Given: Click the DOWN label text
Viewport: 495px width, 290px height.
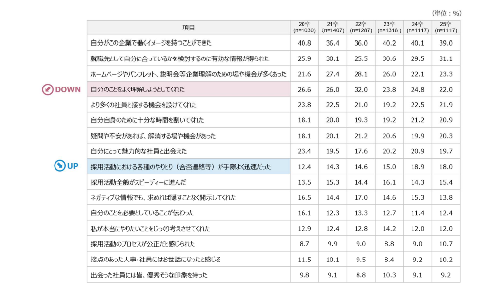Looking at the screenshot, I should click(x=67, y=89).
